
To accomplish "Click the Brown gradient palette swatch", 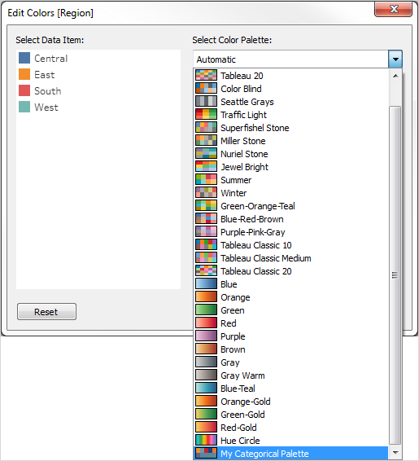I will 206,349.
